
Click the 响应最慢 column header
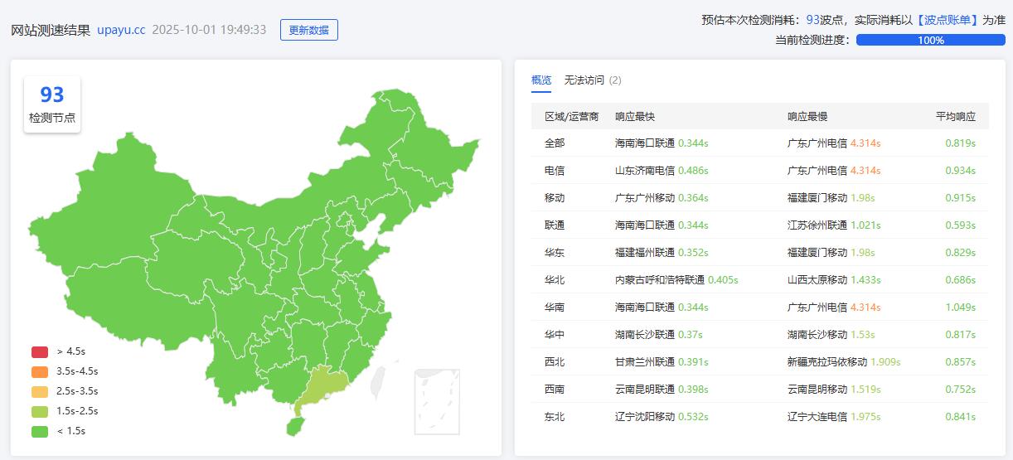coord(807,117)
